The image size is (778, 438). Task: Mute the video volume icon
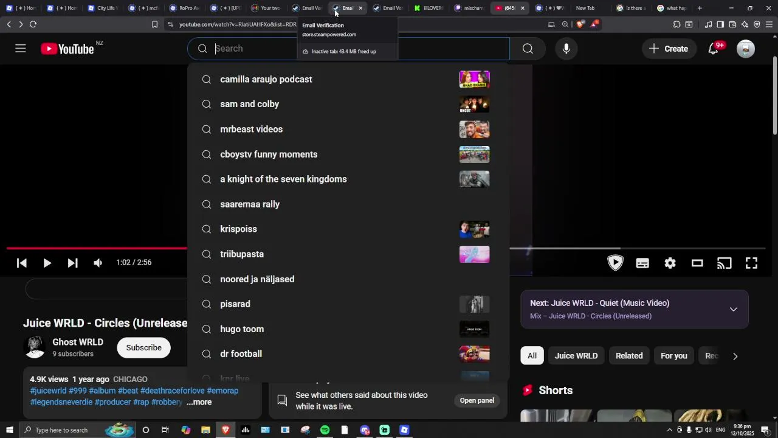pyautogui.click(x=98, y=263)
